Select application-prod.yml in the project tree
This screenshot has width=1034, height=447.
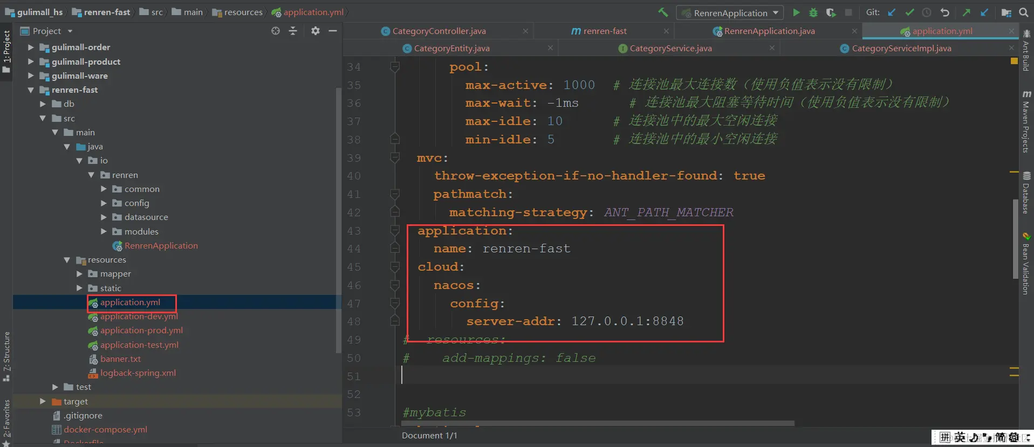click(135, 331)
